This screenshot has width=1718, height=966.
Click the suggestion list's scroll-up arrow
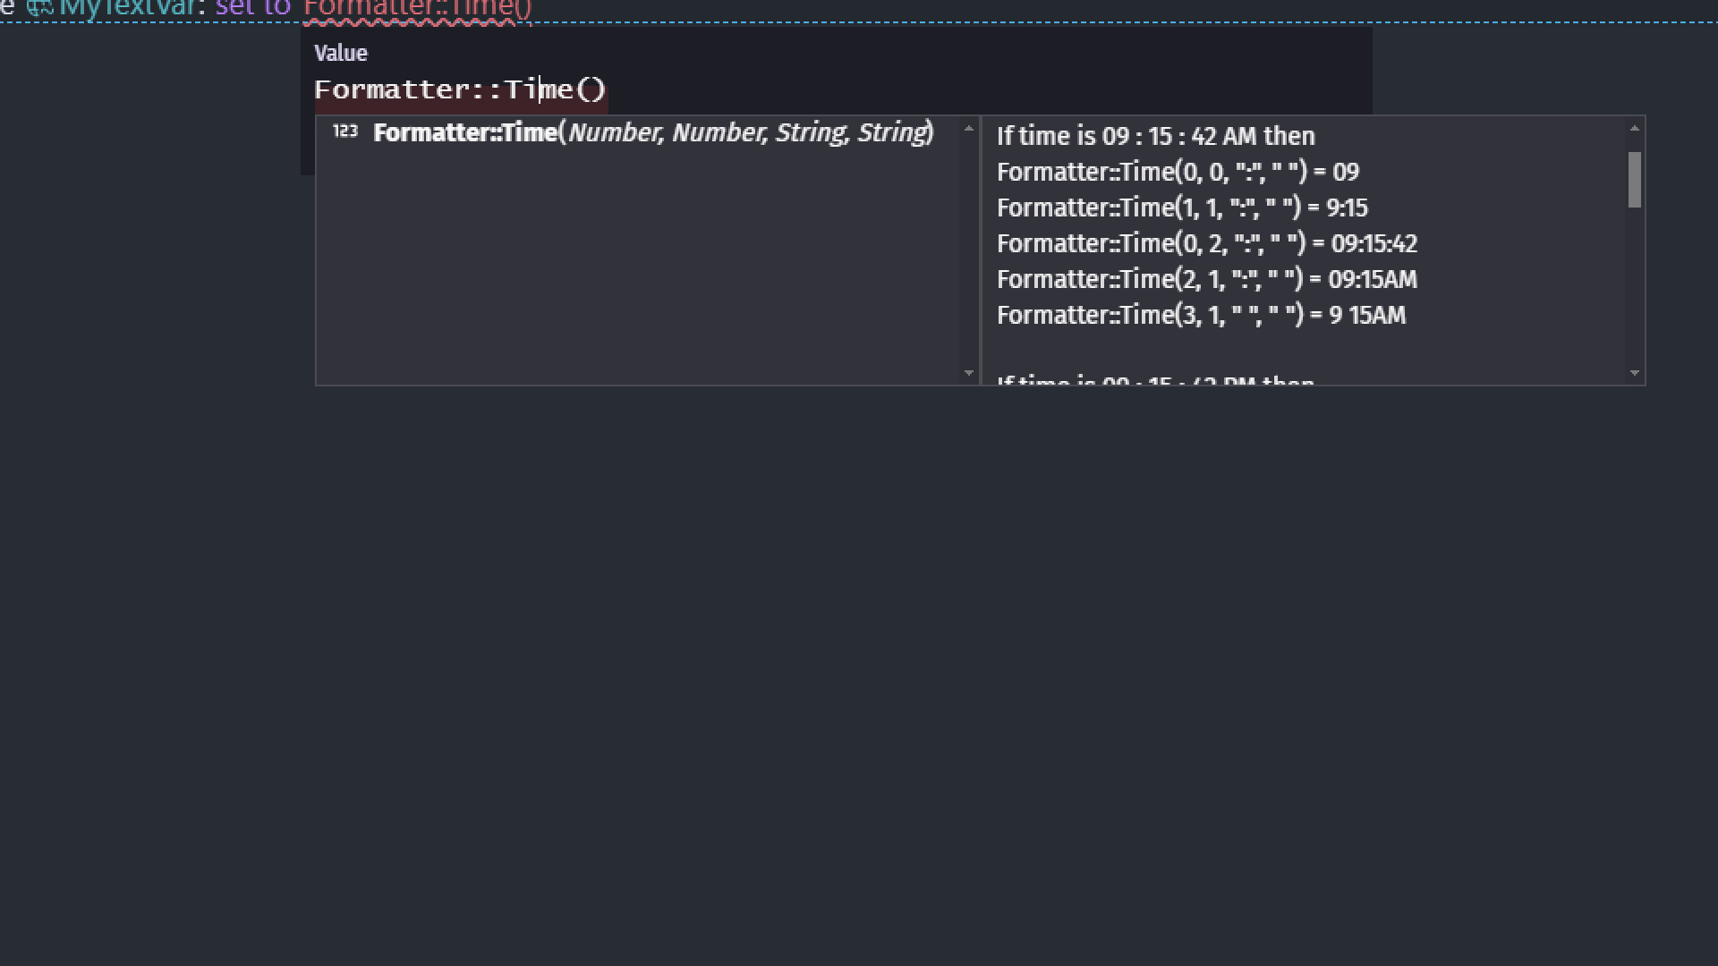click(968, 129)
